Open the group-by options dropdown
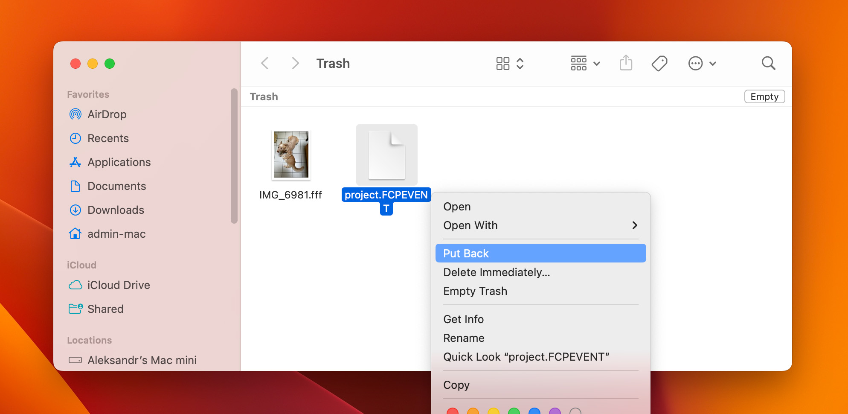 (585, 64)
